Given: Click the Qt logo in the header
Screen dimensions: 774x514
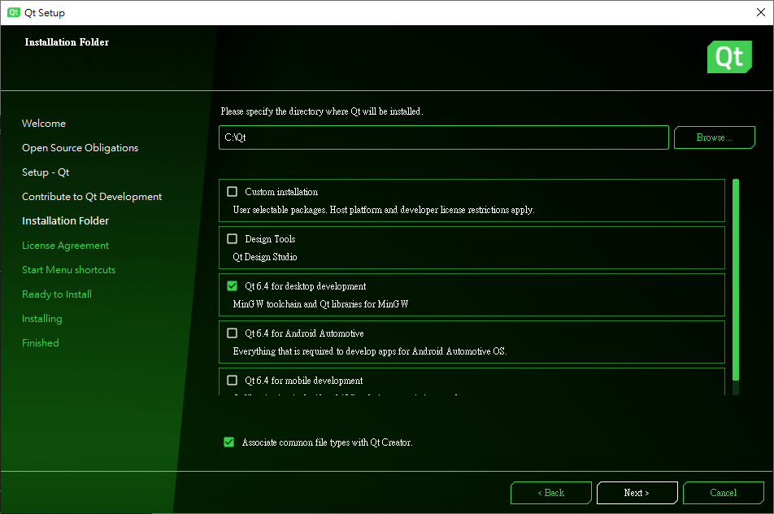Looking at the screenshot, I should [x=729, y=57].
